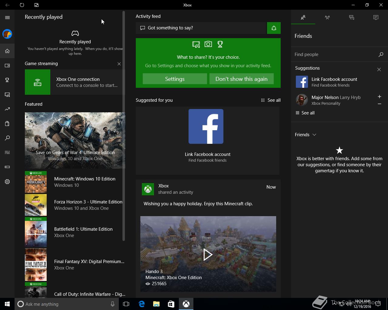Click the Find people search field
This screenshot has width=388, height=310.
[x=335, y=54]
